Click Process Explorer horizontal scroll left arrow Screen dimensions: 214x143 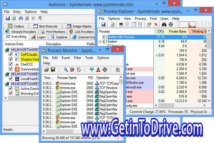(156, 105)
